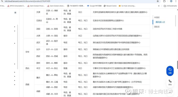This screenshot has height=97, width=178.
Task: Select the 中卫 - A - 凤云 cell
Action: click(53, 68)
